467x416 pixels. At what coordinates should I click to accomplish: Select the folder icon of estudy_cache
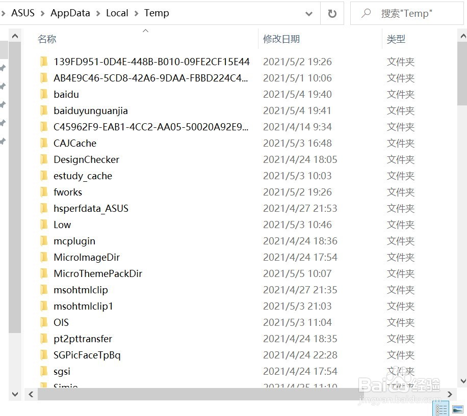tap(44, 176)
